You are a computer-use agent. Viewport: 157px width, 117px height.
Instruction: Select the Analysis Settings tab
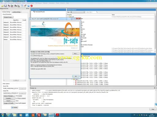[x=6, y=12]
